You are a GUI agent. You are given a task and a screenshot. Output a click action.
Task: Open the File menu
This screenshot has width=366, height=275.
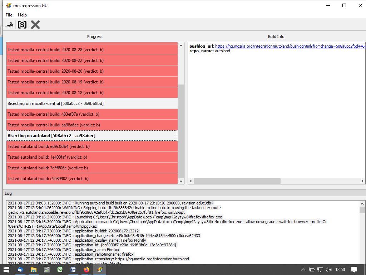click(9, 15)
